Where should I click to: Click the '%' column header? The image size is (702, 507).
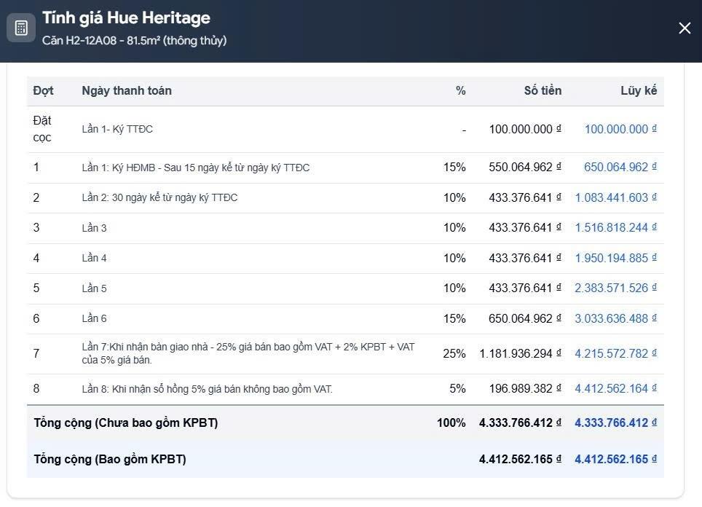[x=460, y=90]
